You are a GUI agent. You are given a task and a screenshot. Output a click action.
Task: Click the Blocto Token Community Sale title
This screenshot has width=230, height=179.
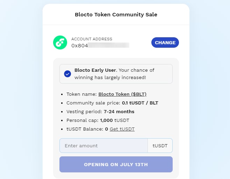click(x=116, y=15)
